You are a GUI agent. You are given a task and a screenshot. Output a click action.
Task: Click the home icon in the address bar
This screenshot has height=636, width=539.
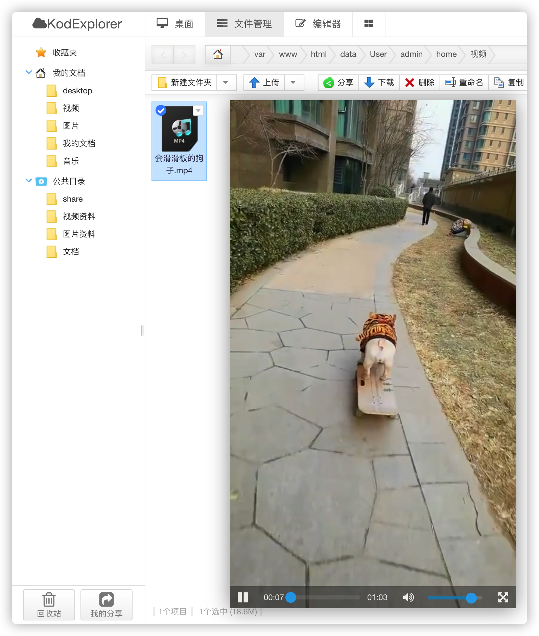pyautogui.click(x=218, y=54)
